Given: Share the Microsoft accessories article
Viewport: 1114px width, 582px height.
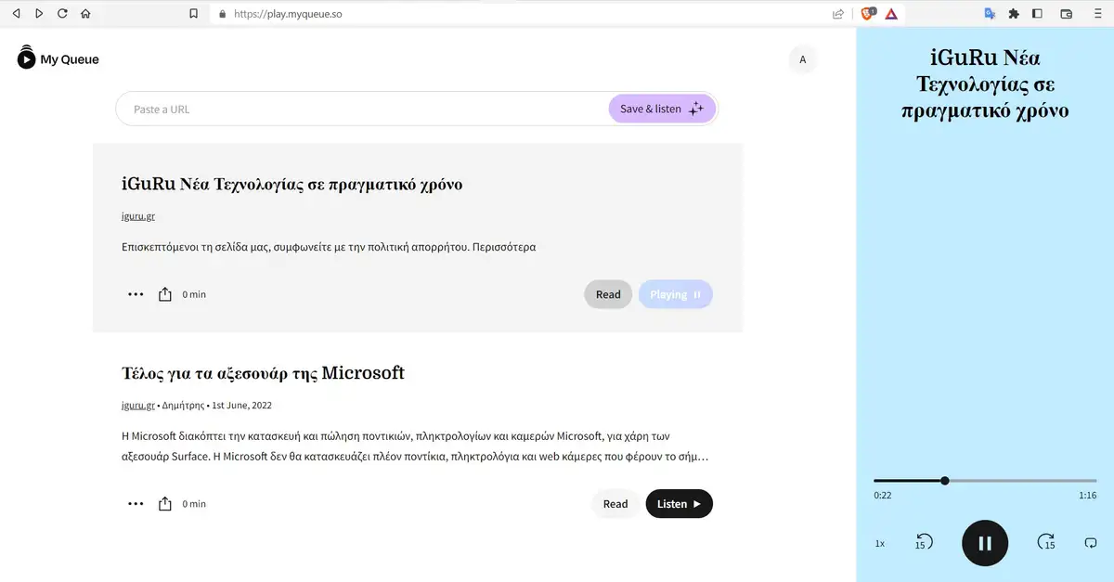Looking at the screenshot, I should pos(165,504).
